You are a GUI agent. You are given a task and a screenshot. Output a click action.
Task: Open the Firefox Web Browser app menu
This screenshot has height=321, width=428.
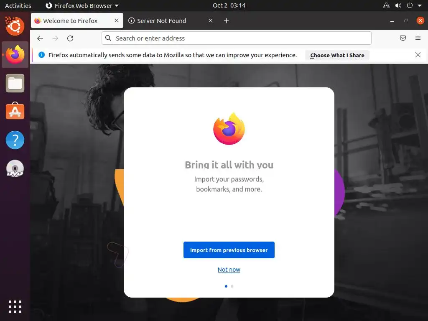coord(82,5)
